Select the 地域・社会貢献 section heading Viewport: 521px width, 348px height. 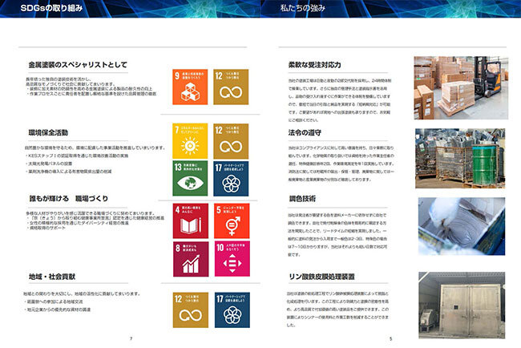coord(51,276)
